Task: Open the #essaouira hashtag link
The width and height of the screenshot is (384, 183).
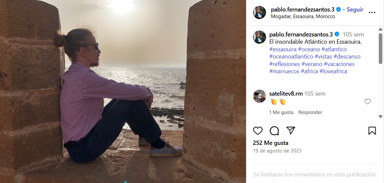Action: pyautogui.click(x=283, y=49)
